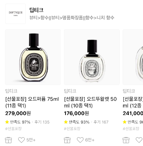Viewport: 143px width, 146px height.
Task: Click the 후기 135 review count
Action: pyautogui.click(x=42, y=122)
